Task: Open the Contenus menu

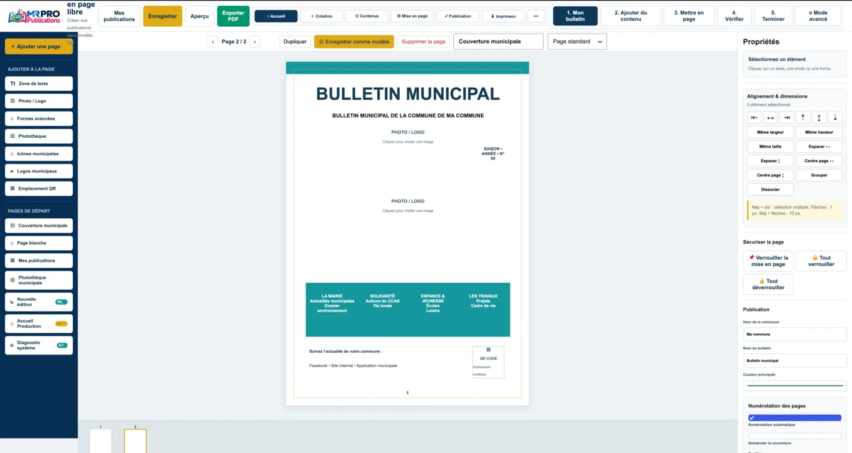Action: pos(367,16)
